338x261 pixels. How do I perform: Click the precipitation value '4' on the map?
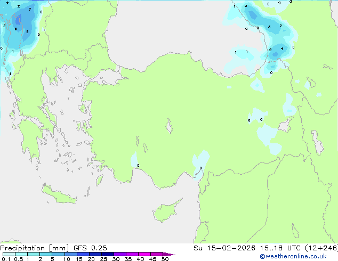282,48
